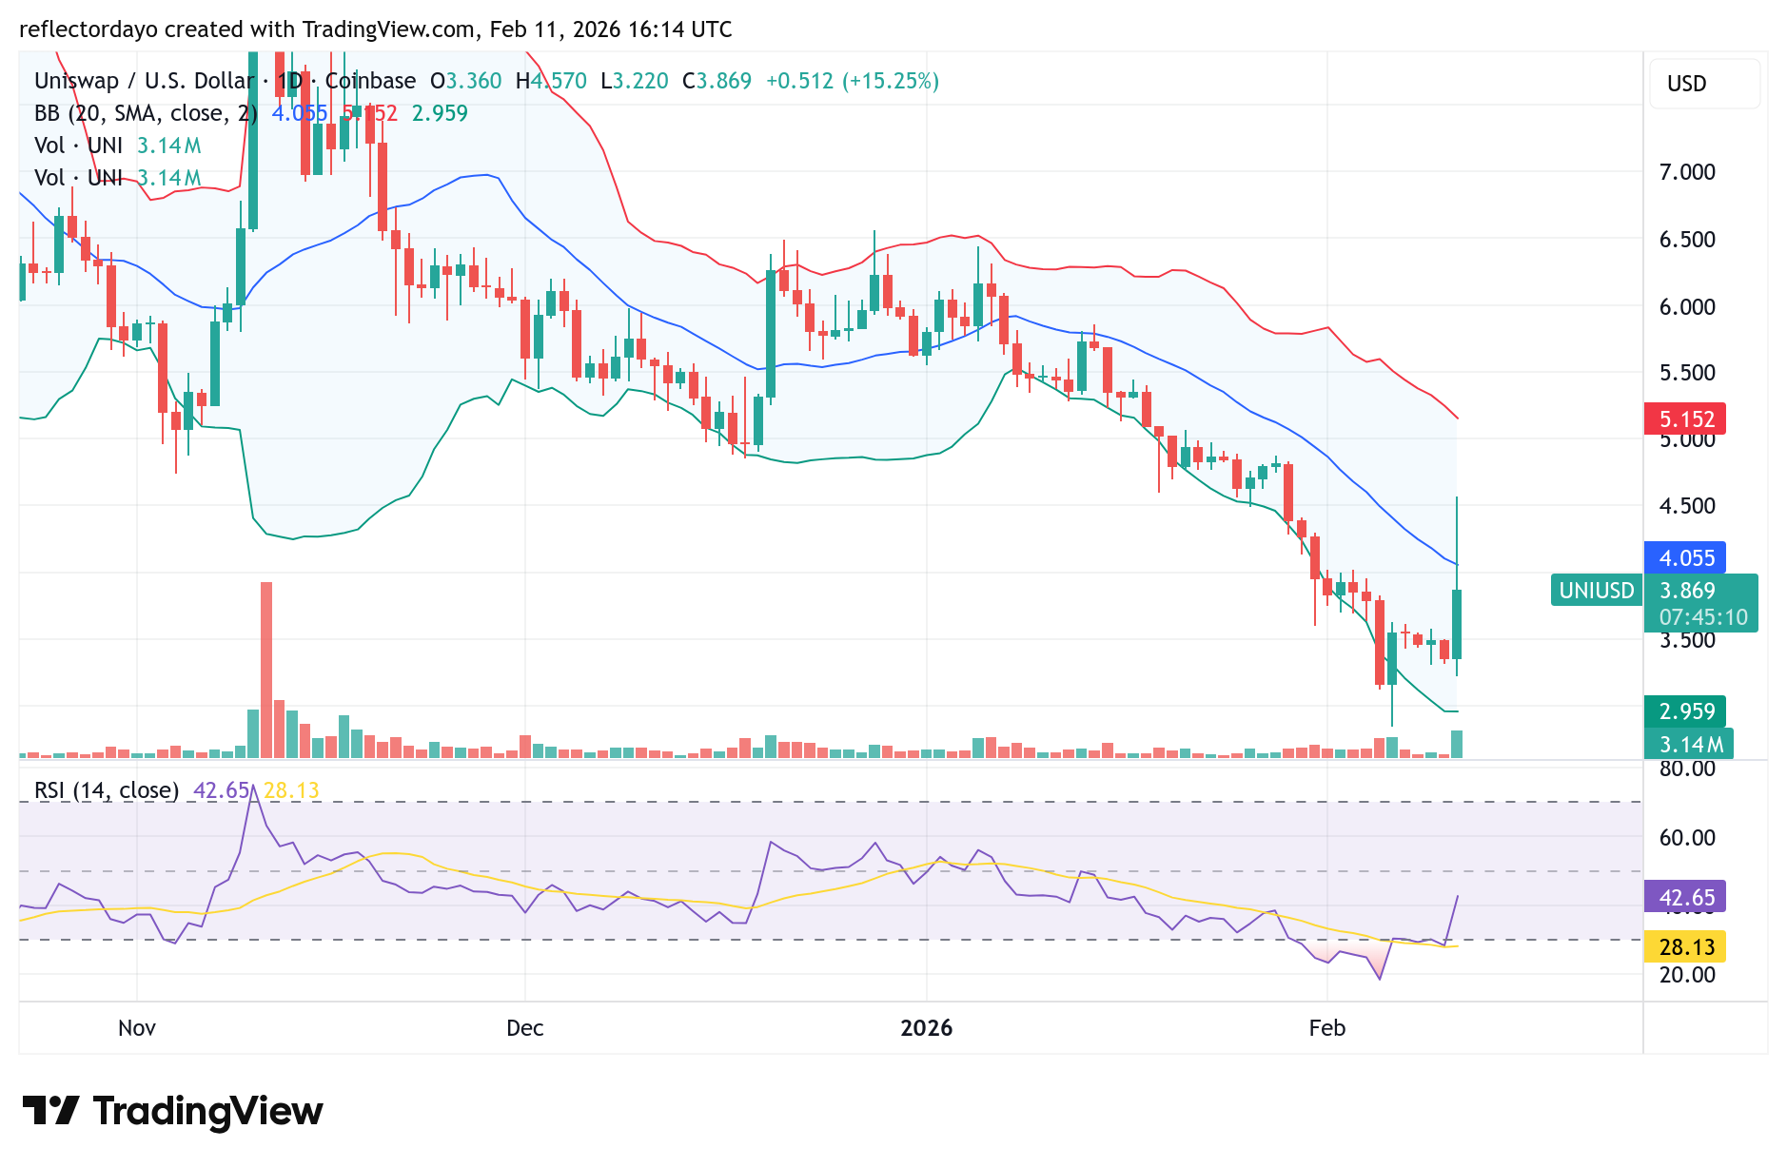Select the BB (20, SMA, close, 2) indicator legend
1787x1168 pixels.
(x=146, y=113)
